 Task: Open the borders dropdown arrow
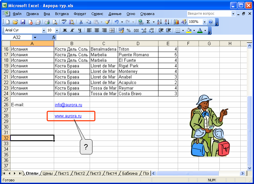tap(183, 30)
